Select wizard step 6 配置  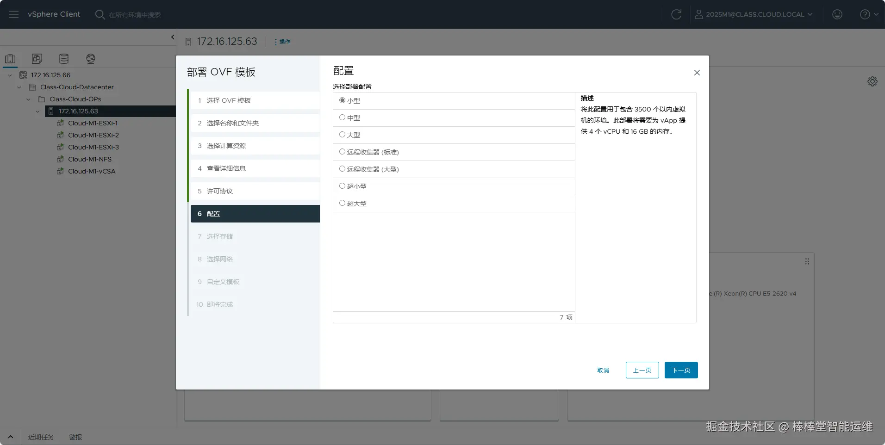255,214
